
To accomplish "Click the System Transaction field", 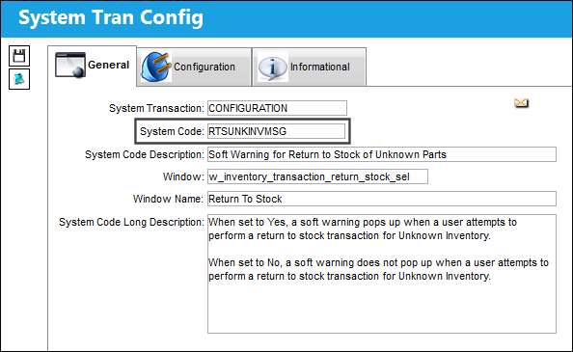I will pyautogui.click(x=277, y=108).
